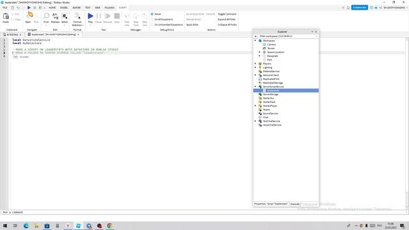
Task: Select On Unhandled Exceptions radio option
Action: (x=152, y=24)
